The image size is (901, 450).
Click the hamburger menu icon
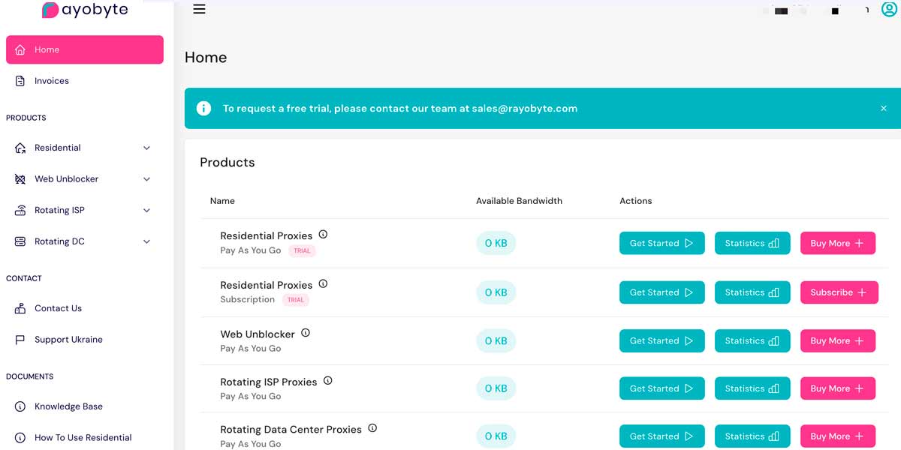point(199,10)
